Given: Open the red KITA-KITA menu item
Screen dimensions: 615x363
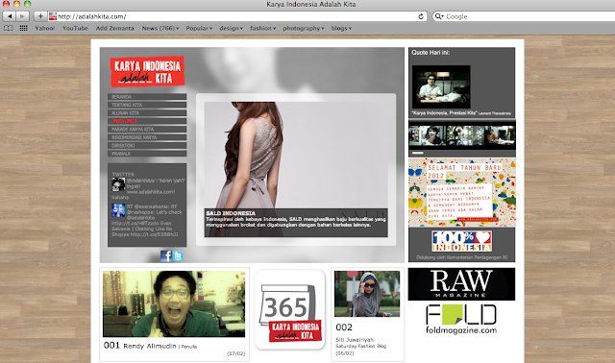Looking at the screenshot, I should (147, 121).
